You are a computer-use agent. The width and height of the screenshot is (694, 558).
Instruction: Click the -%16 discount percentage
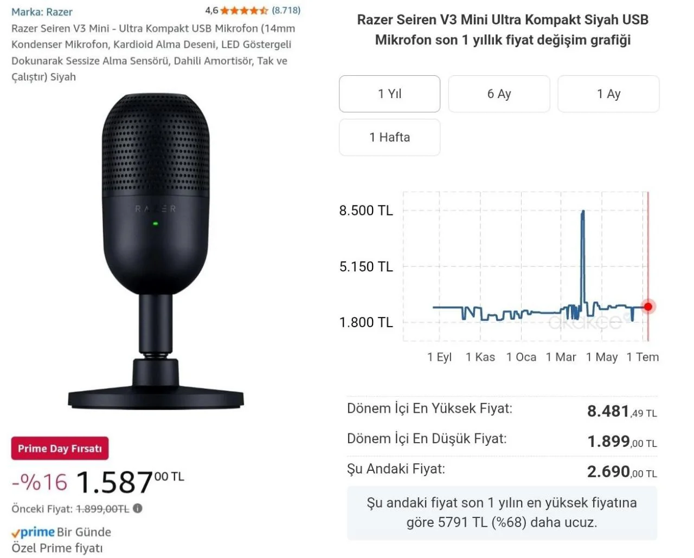tap(40, 482)
